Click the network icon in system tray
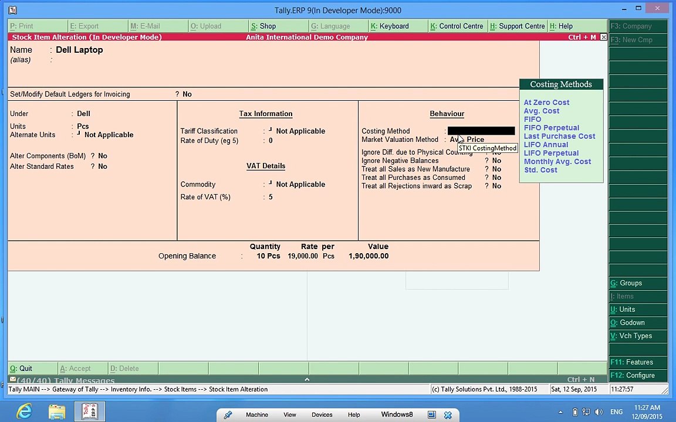The image size is (676, 422). pyautogui.click(x=586, y=412)
